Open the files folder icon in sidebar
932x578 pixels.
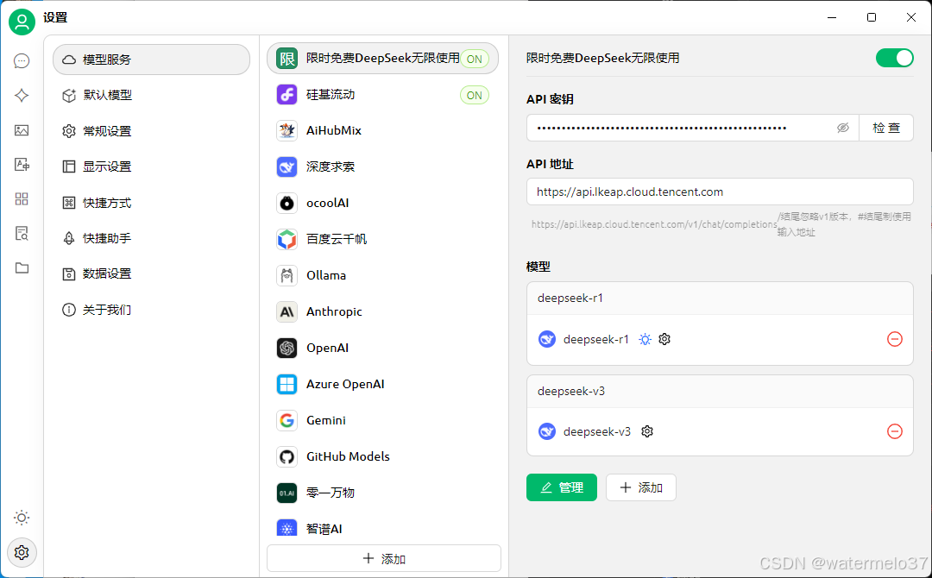[22, 268]
